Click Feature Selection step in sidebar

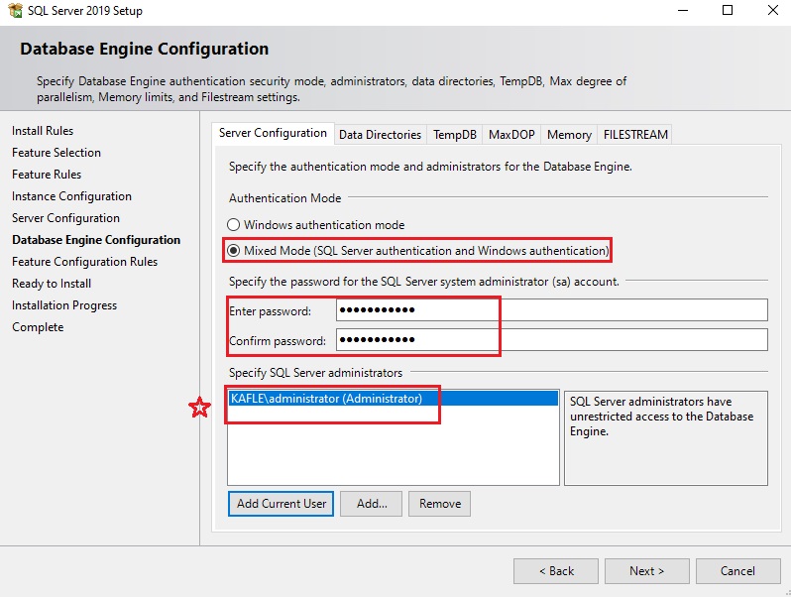(56, 153)
